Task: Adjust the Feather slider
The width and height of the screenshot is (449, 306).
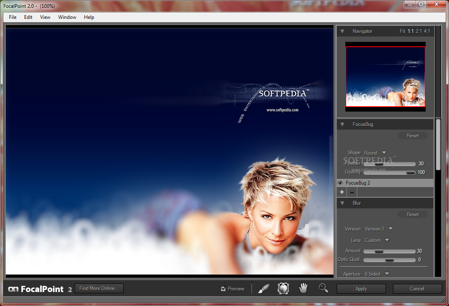Action: pyautogui.click(x=390, y=164)
